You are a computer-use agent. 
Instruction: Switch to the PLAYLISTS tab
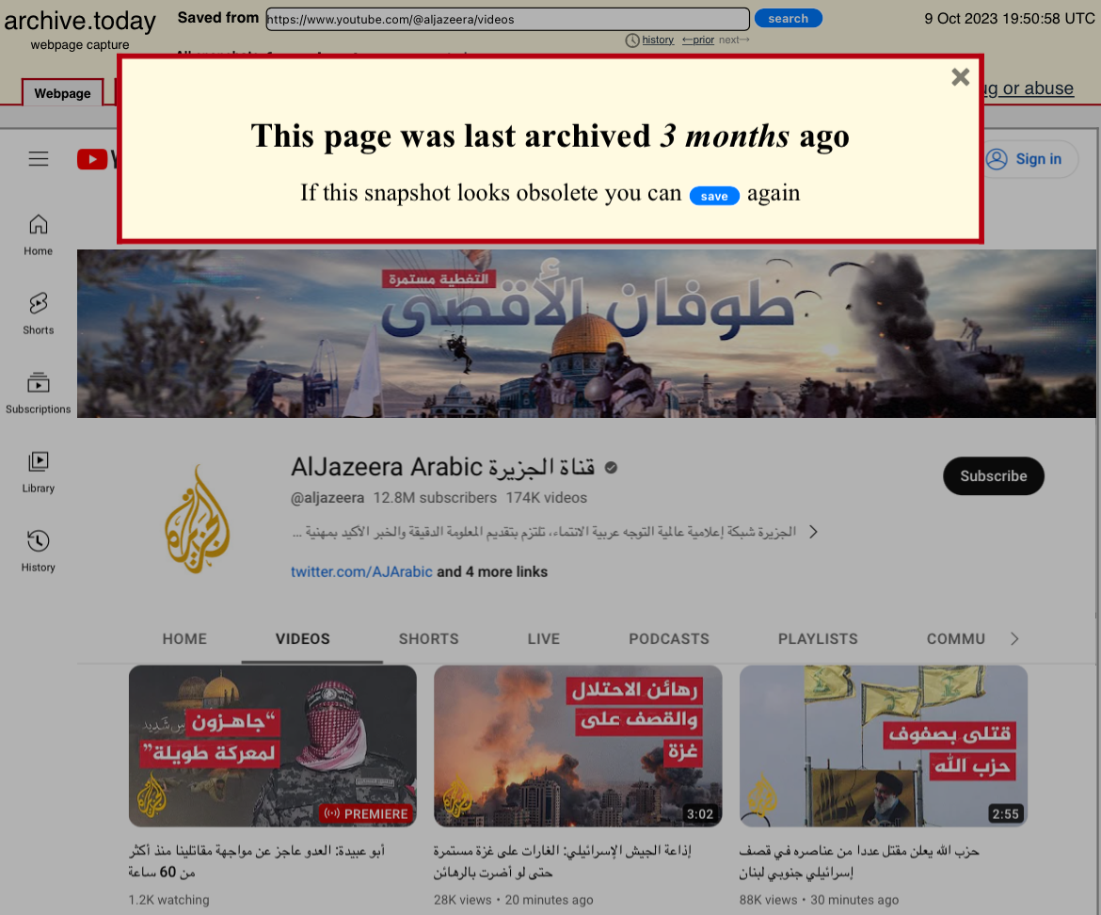coord(818,638)
